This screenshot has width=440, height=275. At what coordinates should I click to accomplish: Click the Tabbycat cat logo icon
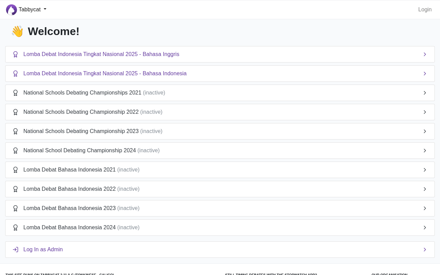pyautogui.click(x=11, y=10)
